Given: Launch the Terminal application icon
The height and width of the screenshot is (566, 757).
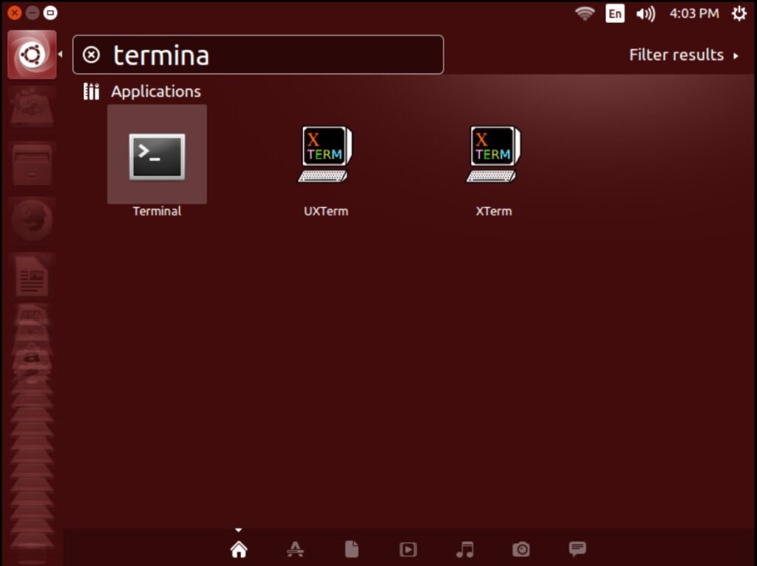Looking at the screenshot, I should (x=157, y=157).
